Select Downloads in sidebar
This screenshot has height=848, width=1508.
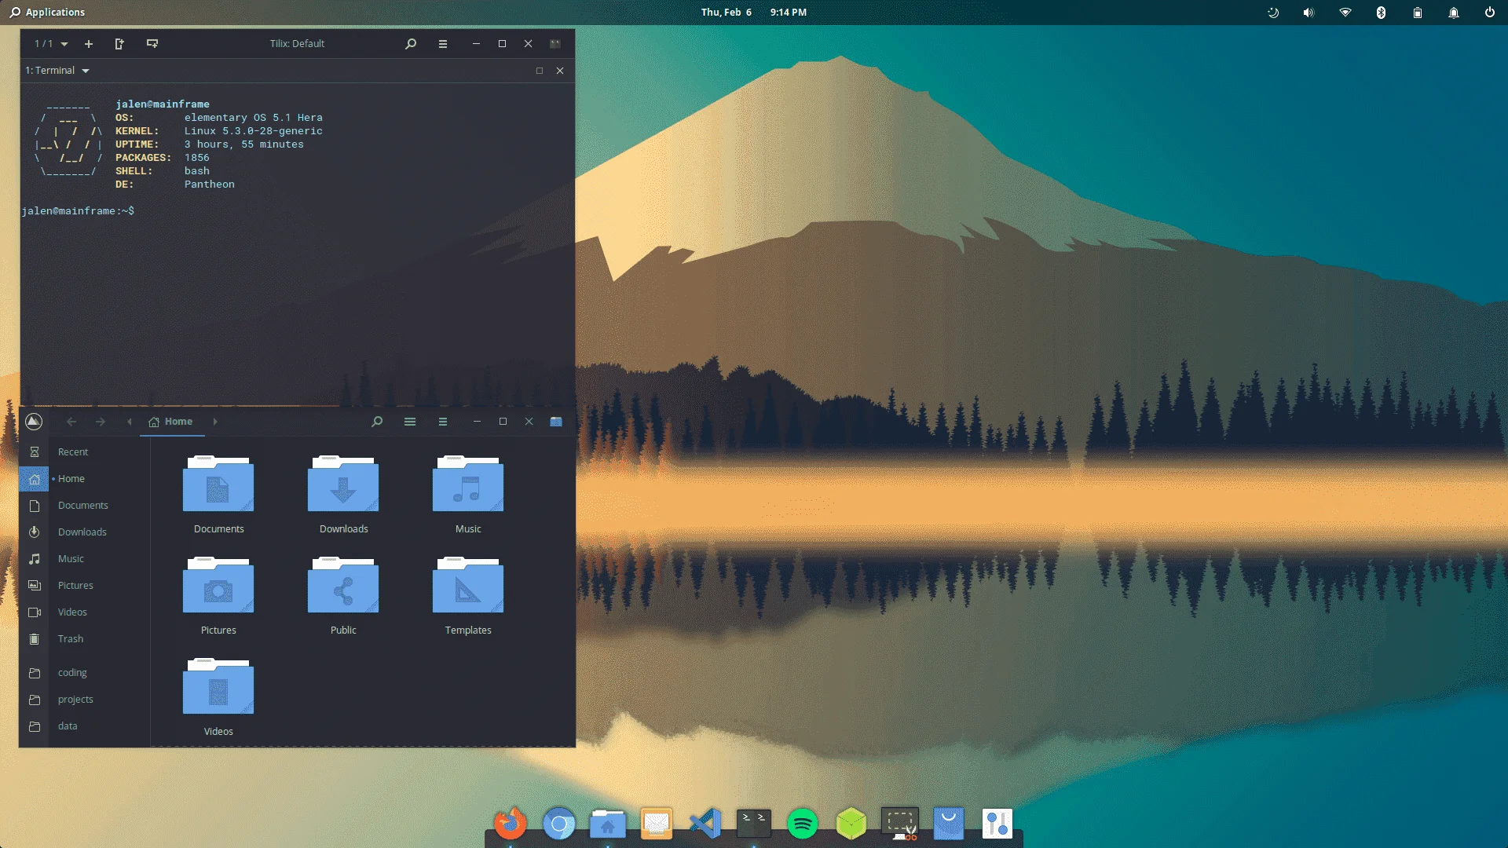coord(84,532)
